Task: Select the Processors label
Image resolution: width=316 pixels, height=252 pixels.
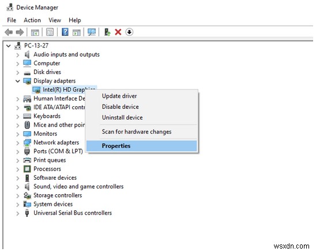Action: pyautogui.click(x=47, y=169)
